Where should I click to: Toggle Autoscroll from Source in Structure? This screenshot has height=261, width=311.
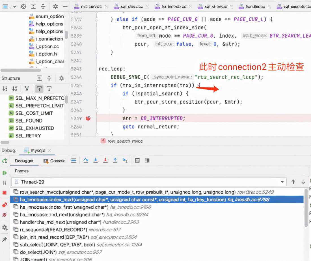pos(49,89)
